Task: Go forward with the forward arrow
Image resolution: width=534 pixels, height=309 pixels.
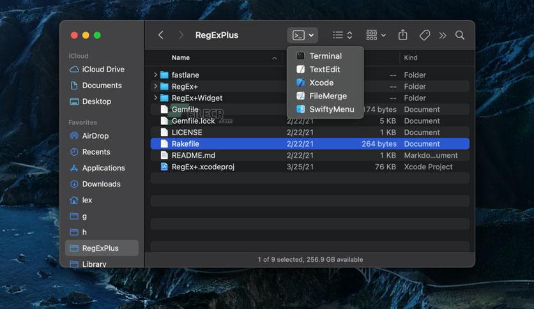Action: 181,35
